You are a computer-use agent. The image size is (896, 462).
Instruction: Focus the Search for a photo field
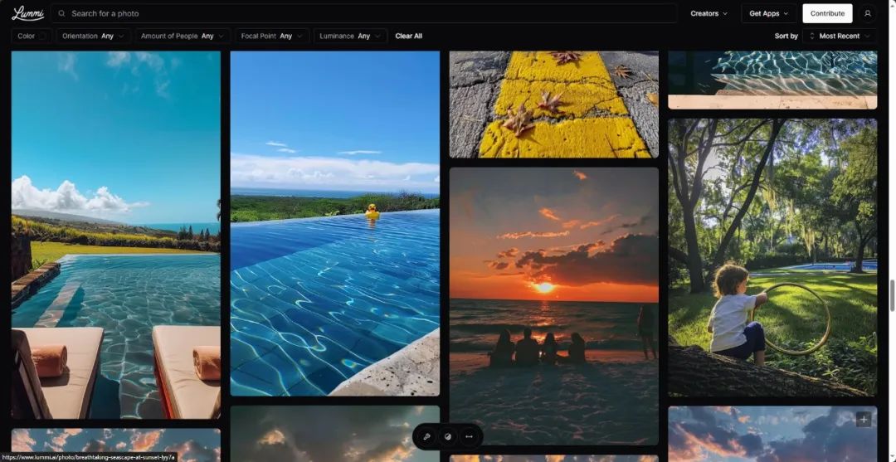tap(365, 13)
